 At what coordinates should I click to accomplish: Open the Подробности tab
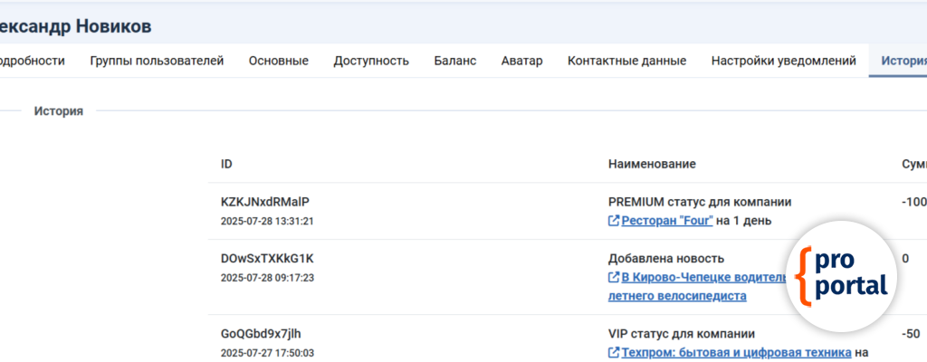33,61
